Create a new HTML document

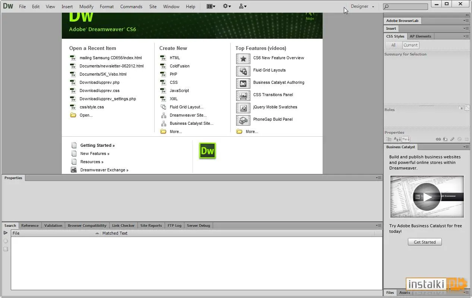[x=175, y=58]
